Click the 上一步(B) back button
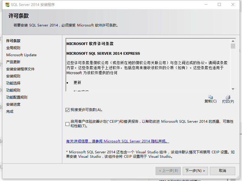 pyautogui.click(x=169, y=171)
